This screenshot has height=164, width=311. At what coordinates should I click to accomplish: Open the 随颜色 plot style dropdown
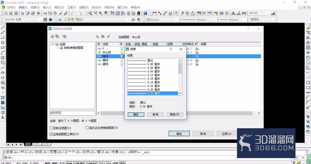274,19
